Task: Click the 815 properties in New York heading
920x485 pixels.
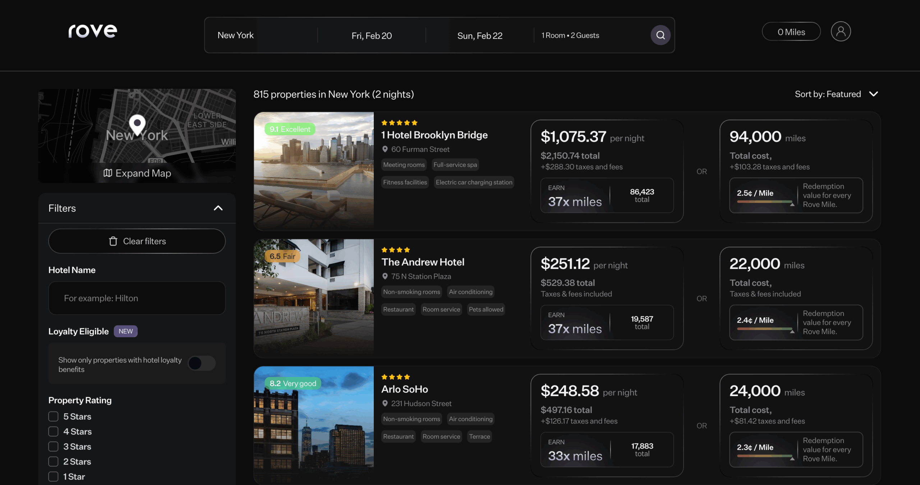Action: point(333,94)
